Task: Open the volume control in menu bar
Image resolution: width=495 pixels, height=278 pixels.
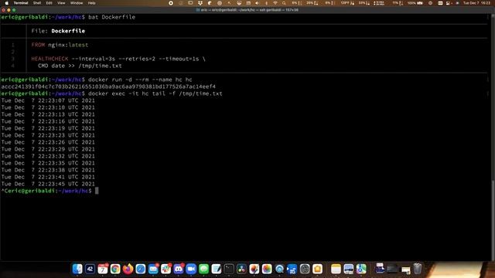Action: [x=257, y=3]
